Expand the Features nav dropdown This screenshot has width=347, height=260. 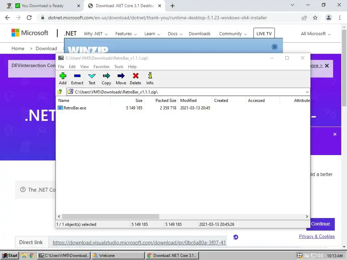[x=126, y=34]
